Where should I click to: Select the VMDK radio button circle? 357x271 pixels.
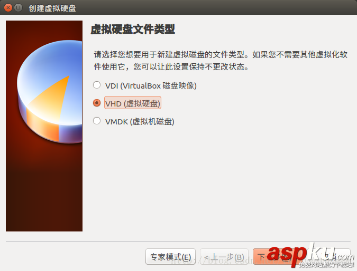tap(97, 121)
